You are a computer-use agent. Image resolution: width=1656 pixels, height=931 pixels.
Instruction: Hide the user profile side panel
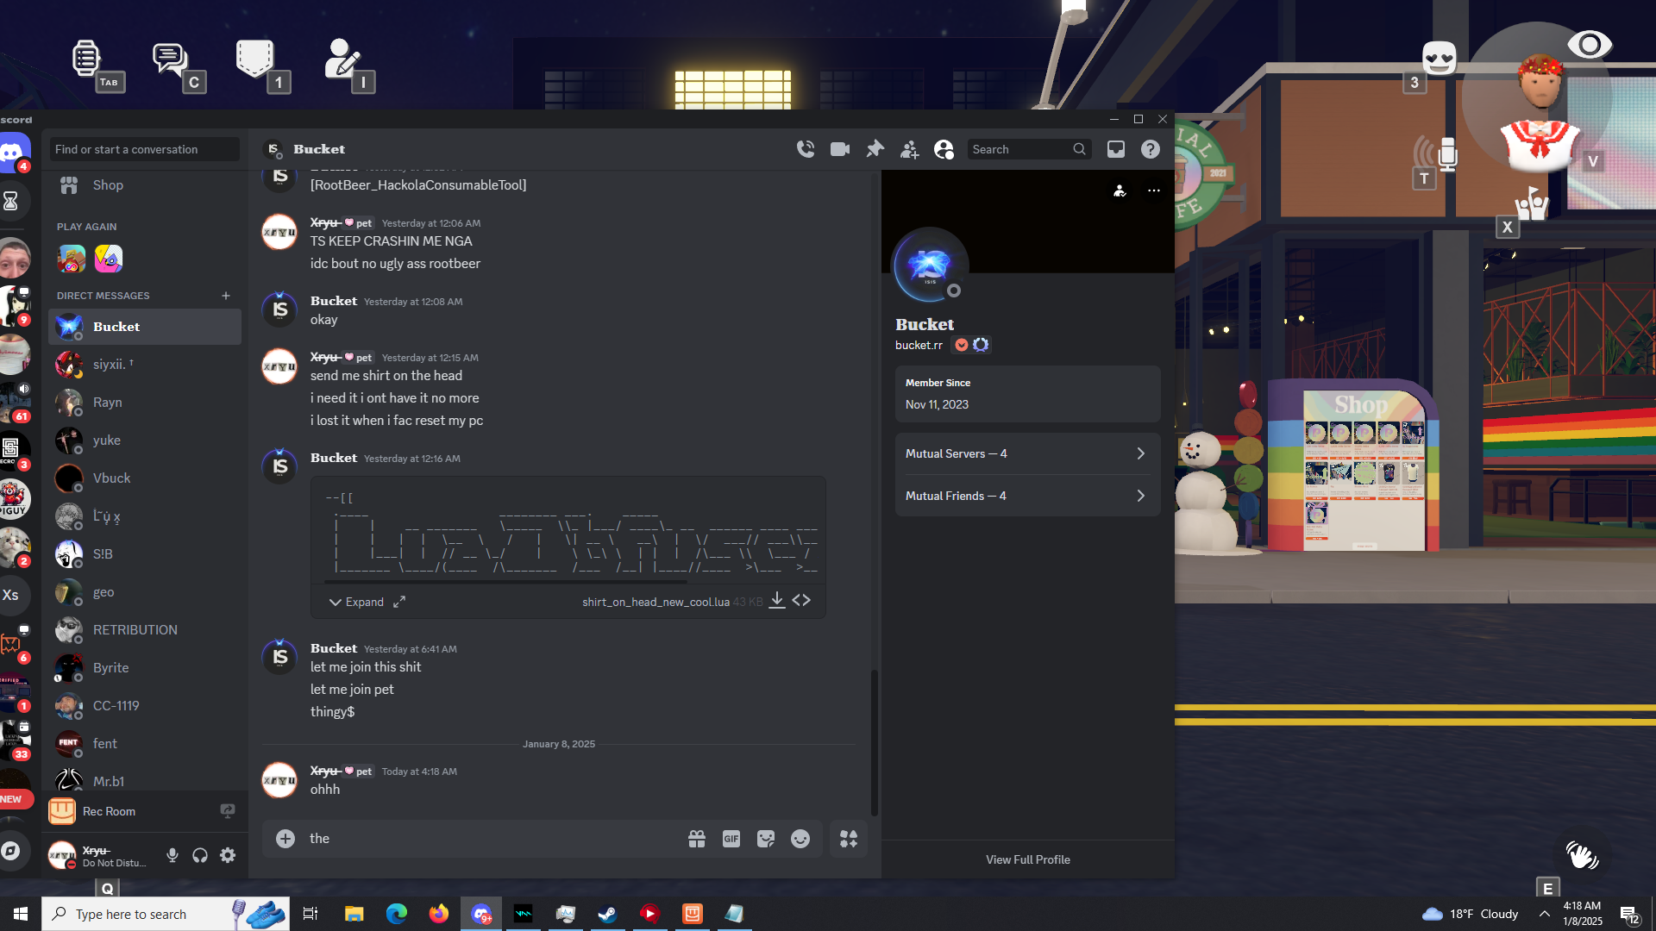pos(944,149)
